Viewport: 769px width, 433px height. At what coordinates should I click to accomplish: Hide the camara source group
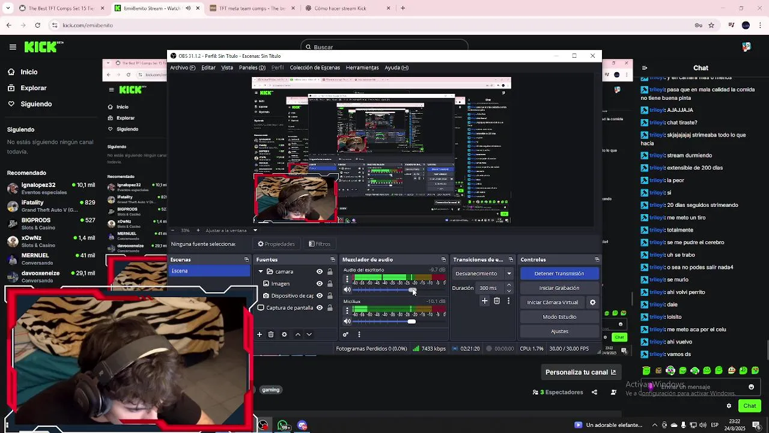pos(320,272)
